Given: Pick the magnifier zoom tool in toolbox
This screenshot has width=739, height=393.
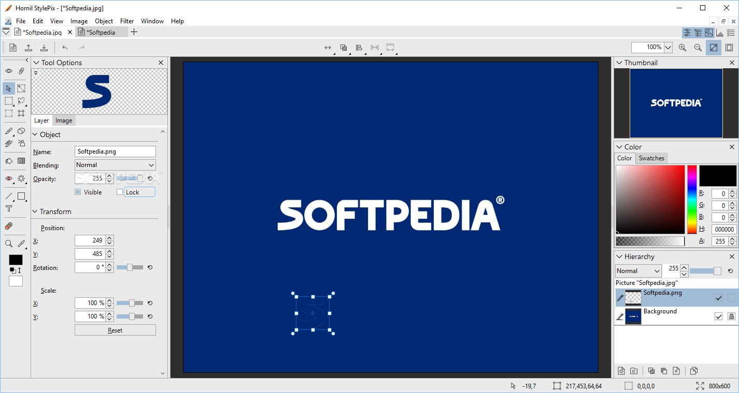Looking at the screenshot, I should pos(9,244).
